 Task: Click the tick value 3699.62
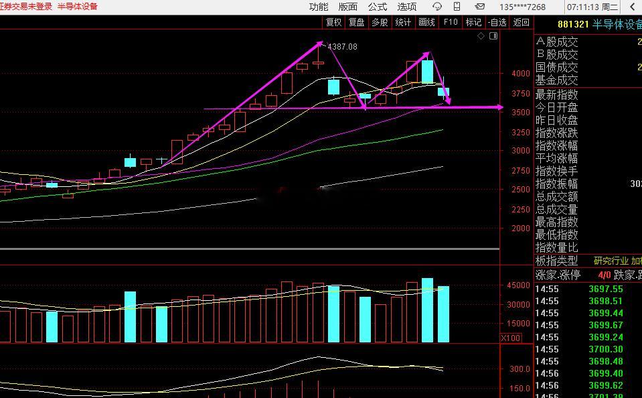tap(606, 385)
